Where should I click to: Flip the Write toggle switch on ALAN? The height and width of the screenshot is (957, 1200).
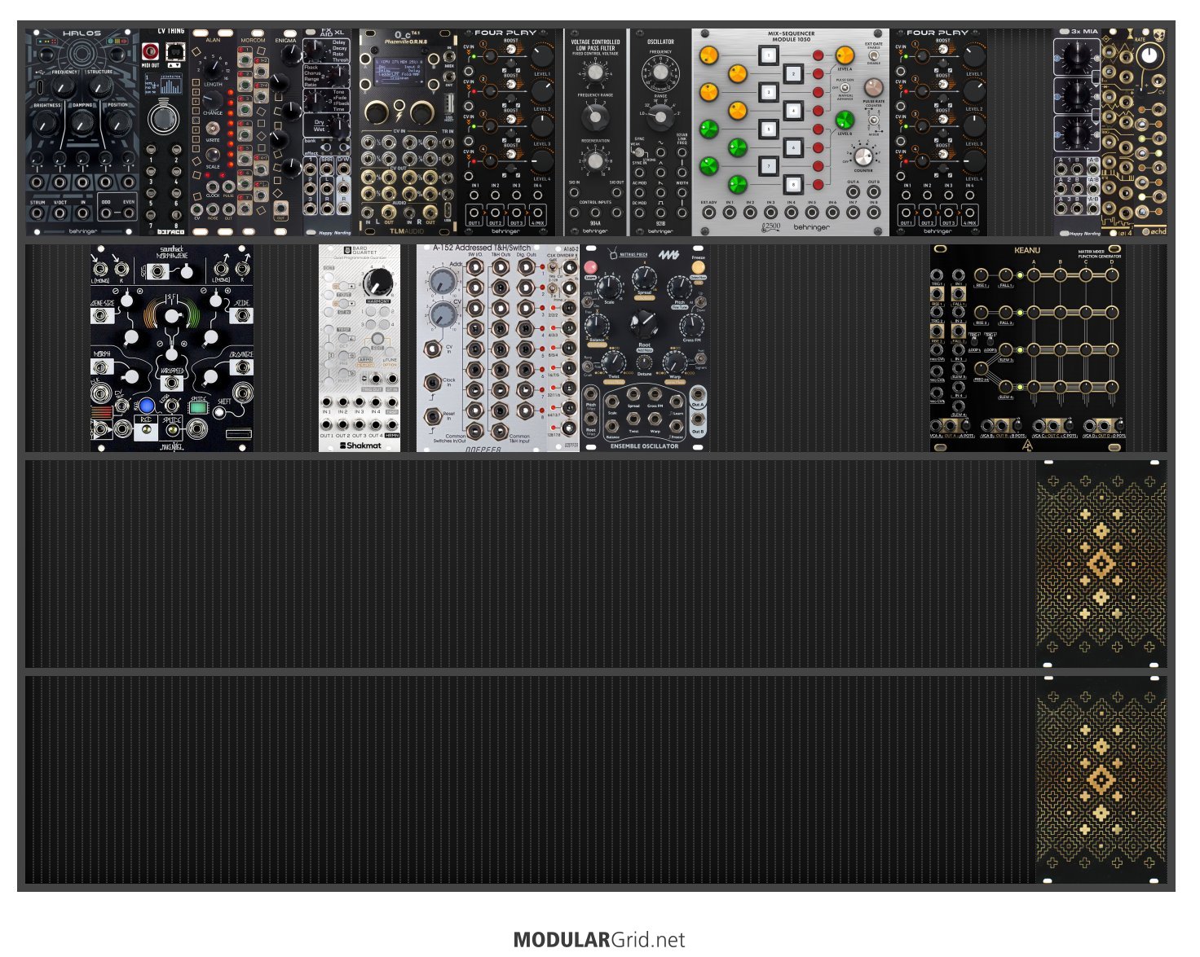point(213,127)
